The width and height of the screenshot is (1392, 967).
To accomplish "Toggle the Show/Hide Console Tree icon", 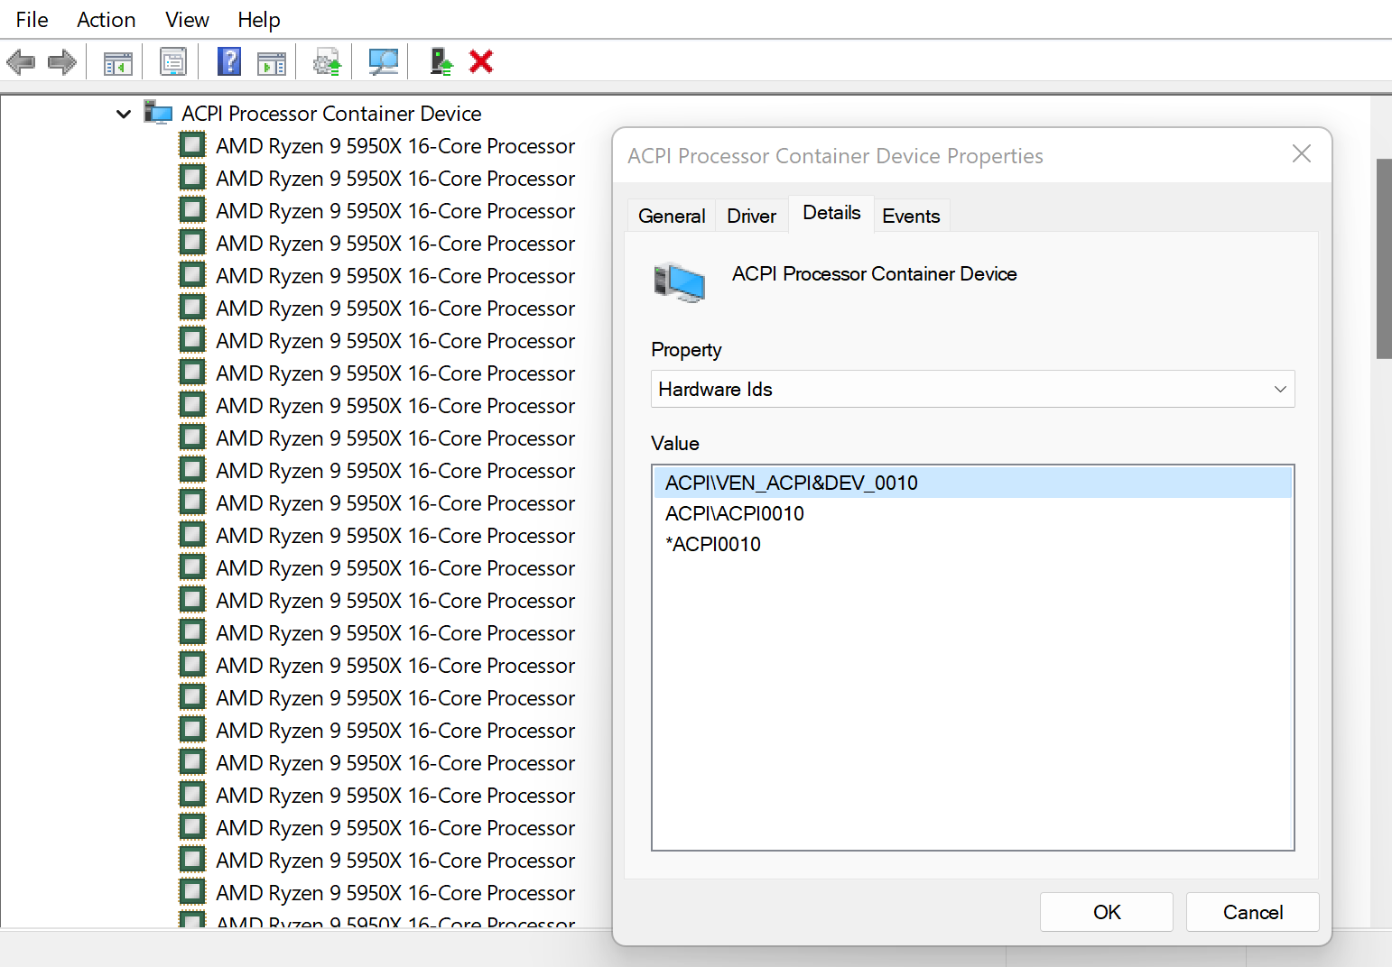I will tap(117, 62).
